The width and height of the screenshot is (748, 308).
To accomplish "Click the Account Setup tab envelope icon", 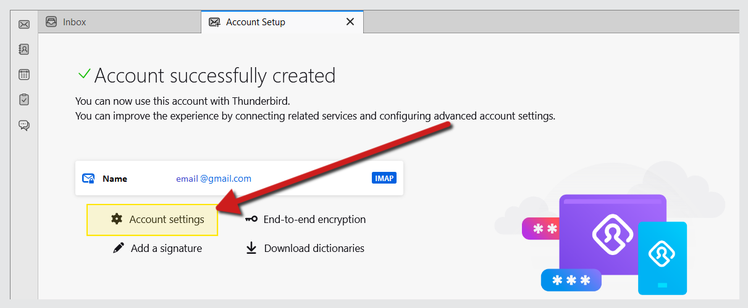I will point(214,22).
